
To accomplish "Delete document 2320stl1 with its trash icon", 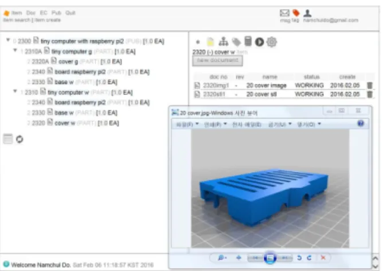I will pyautogui.click(x=369, y=94).
